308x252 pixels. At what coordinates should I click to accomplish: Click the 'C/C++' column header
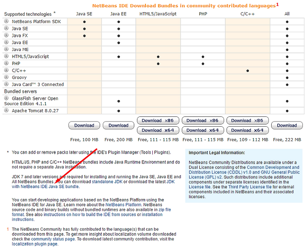(248, 14)
